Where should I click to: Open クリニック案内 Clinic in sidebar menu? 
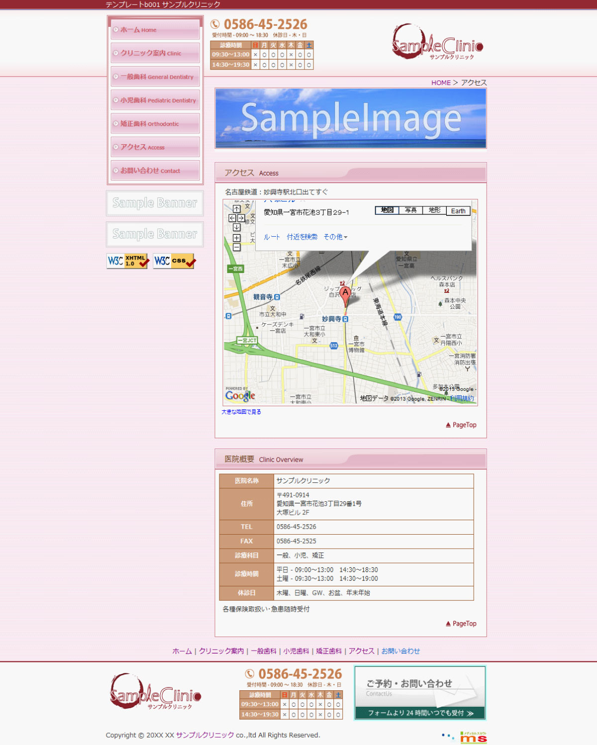(155, 53)
